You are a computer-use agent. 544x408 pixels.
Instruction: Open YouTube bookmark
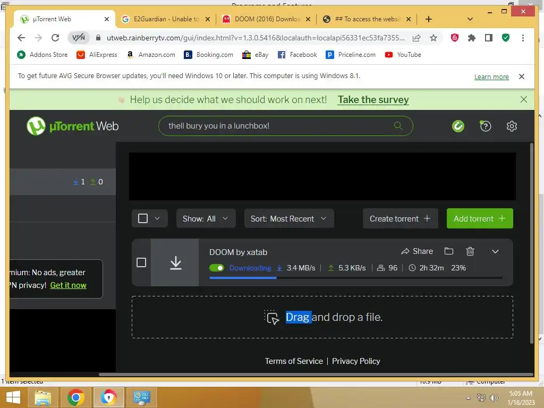click(x=403, y=55)
